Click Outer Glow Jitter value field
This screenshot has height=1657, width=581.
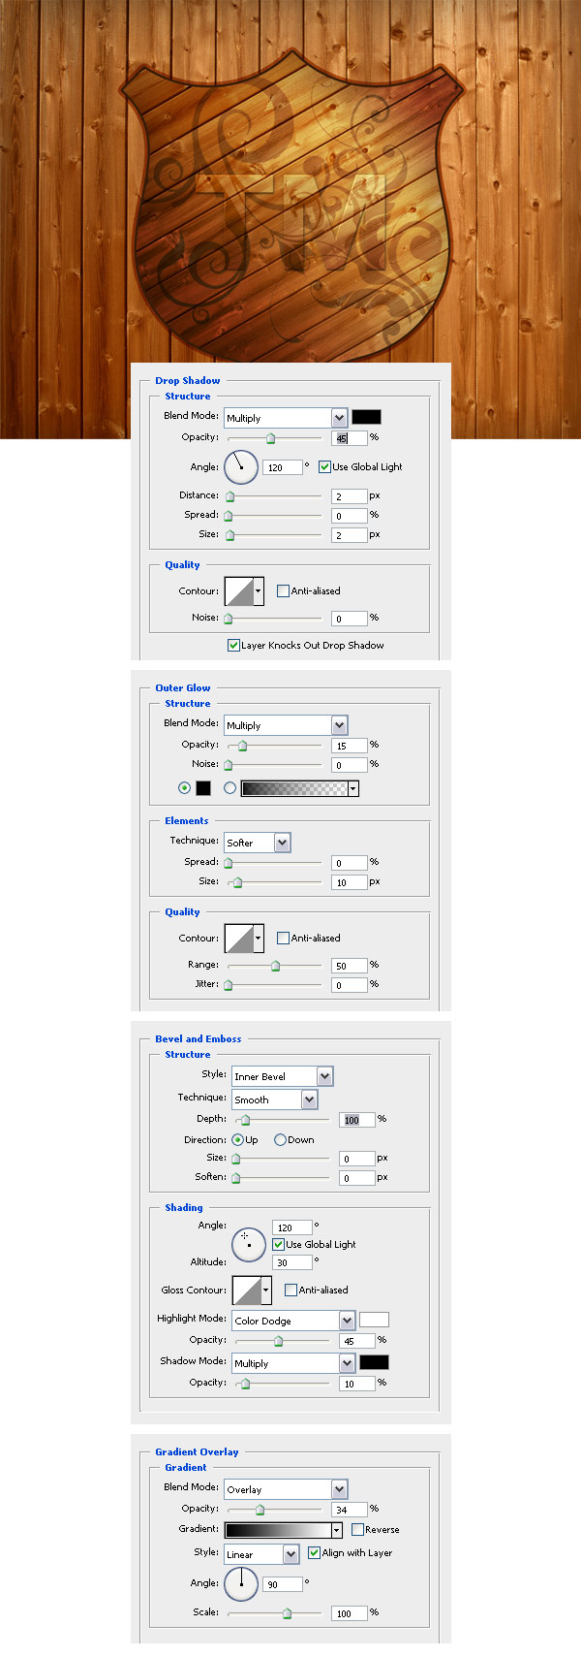click(x=350, y=985)
